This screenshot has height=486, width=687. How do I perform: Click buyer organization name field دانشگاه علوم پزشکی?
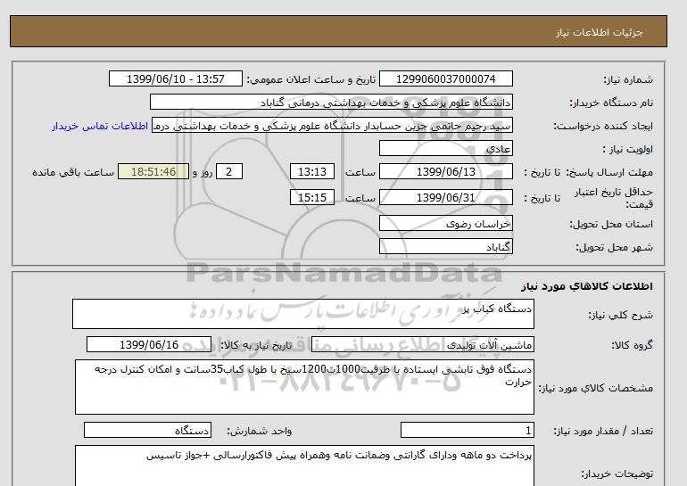[x=331, y=102]
